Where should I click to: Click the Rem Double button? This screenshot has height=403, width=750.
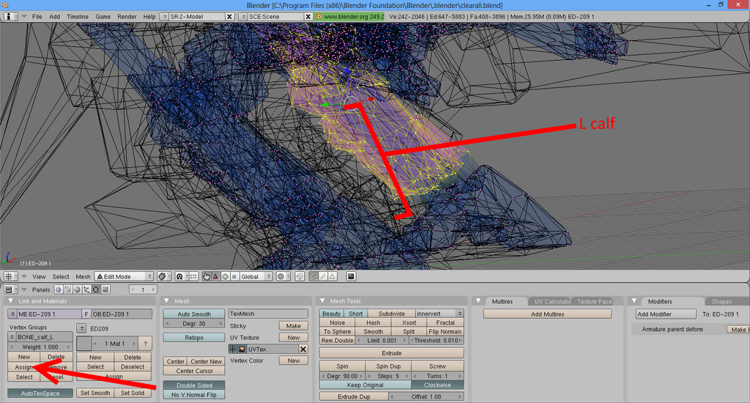337,340
